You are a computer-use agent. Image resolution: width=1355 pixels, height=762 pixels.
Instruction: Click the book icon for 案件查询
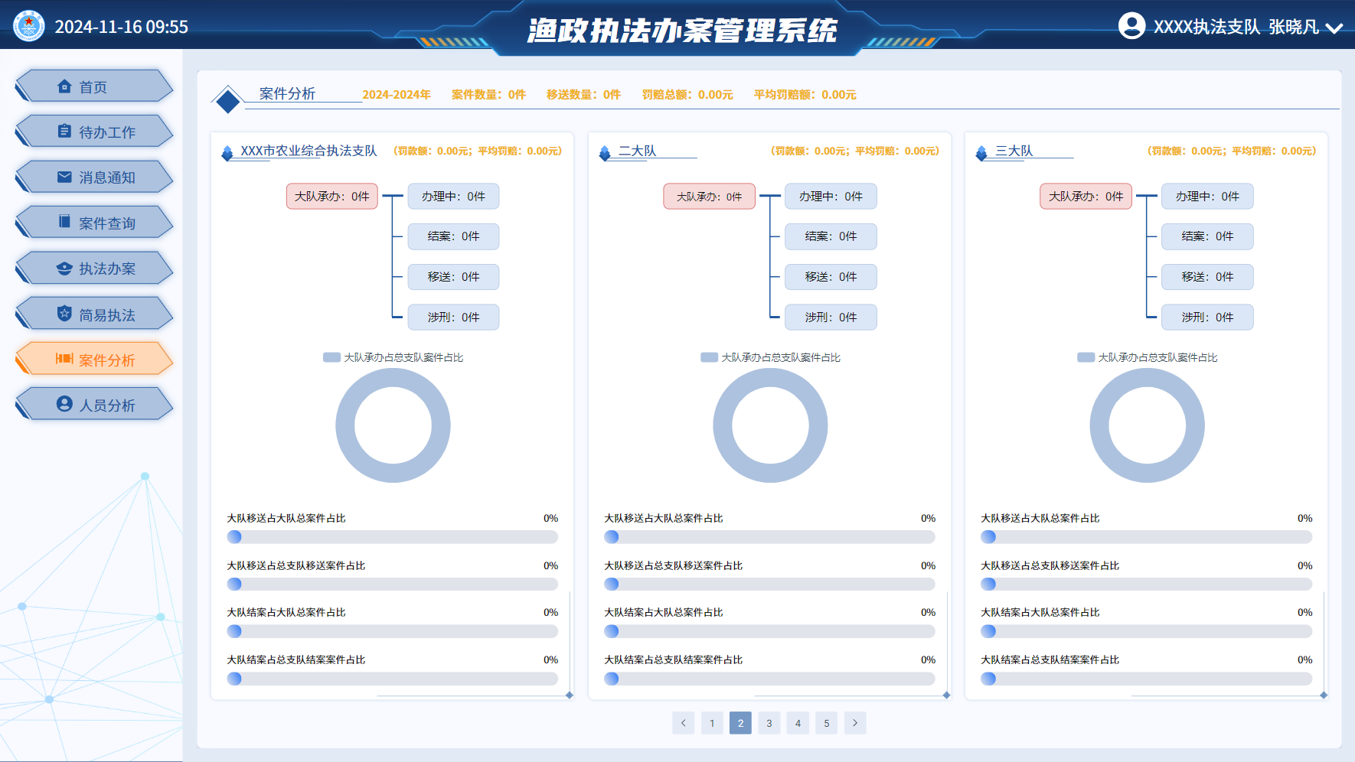click(65, 222)
